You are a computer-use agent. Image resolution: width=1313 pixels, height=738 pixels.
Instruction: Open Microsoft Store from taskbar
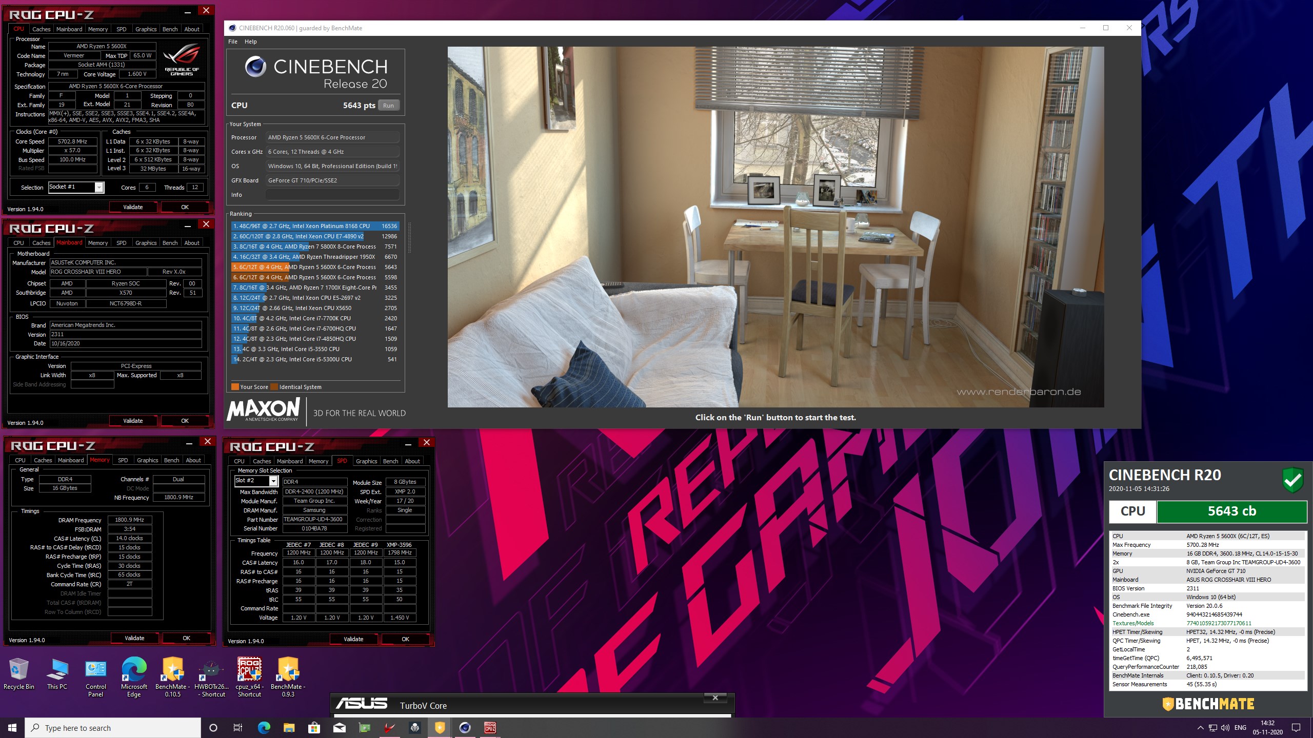click(314, 728)
